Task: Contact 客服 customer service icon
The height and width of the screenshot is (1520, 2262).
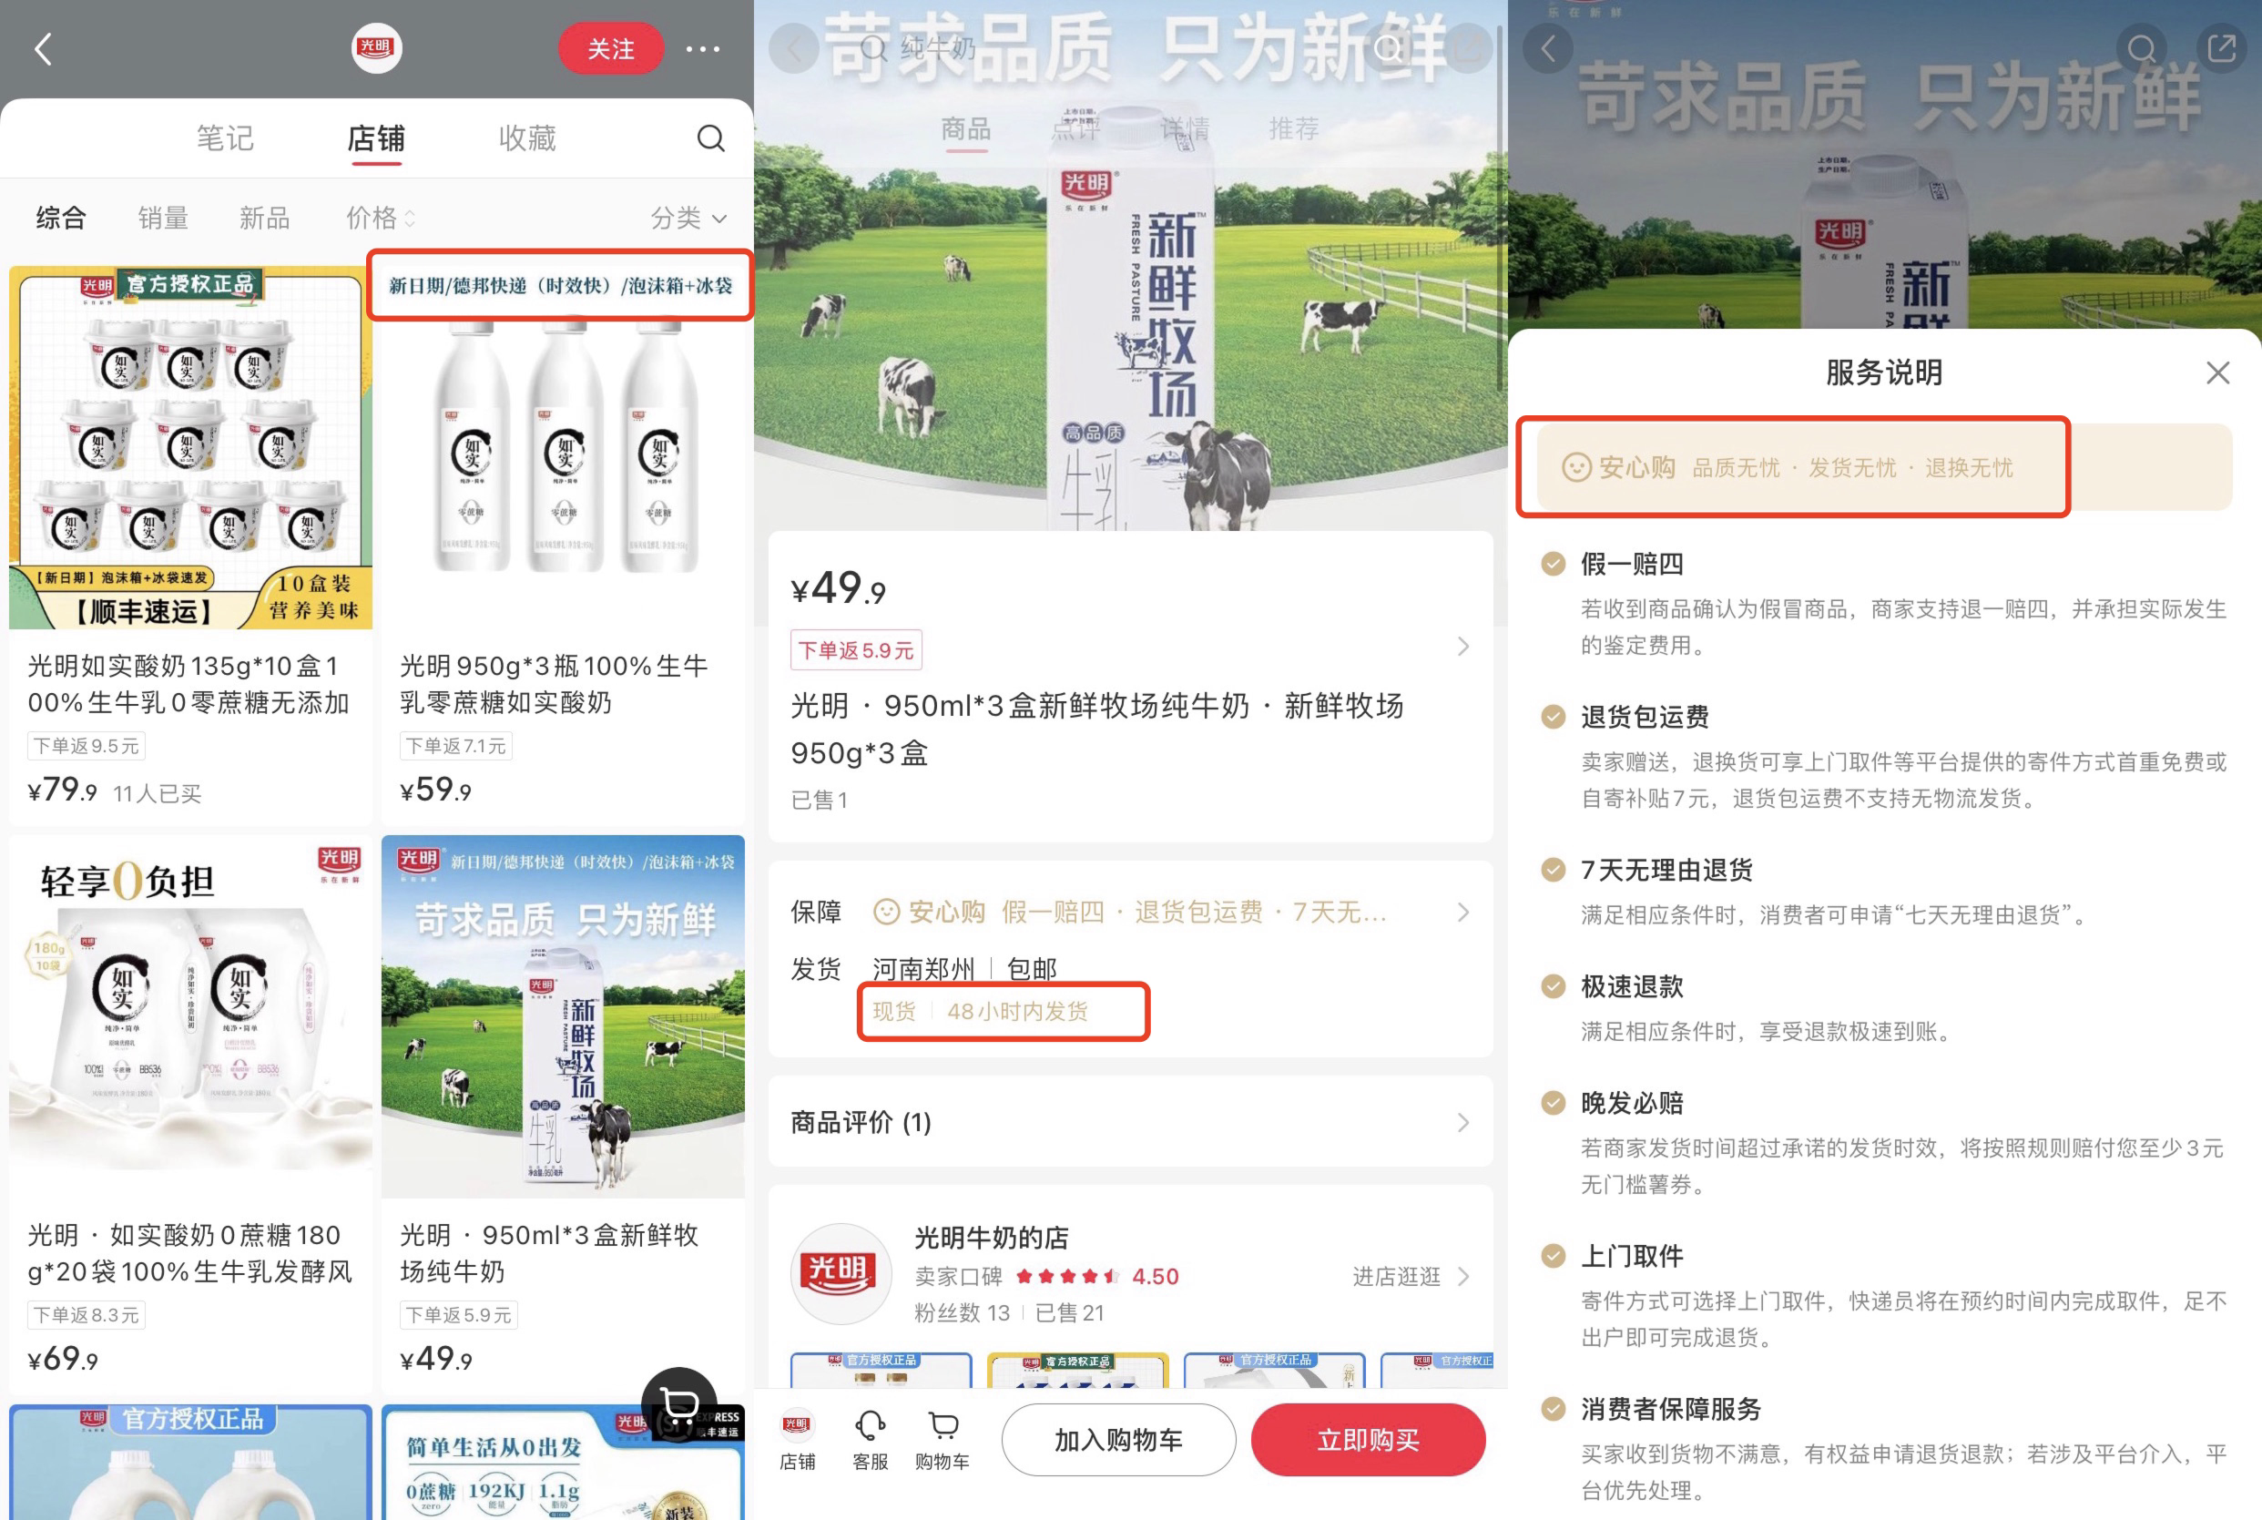Action: click(870, 1440)
